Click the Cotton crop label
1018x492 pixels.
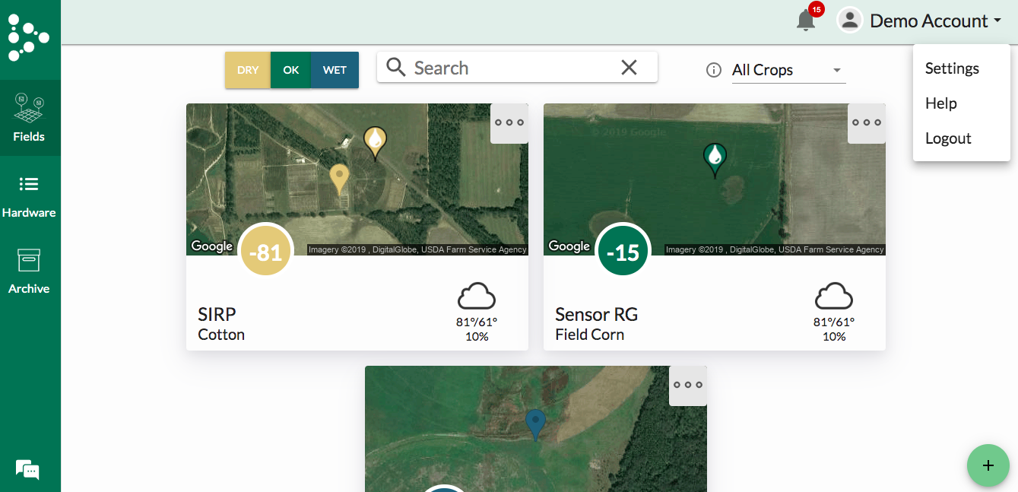pyautogui.click(x=221, y=335)
